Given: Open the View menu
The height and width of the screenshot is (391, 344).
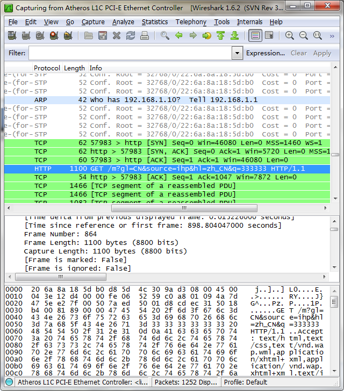Looking at the screenshot, I should (x=51, y=22).
